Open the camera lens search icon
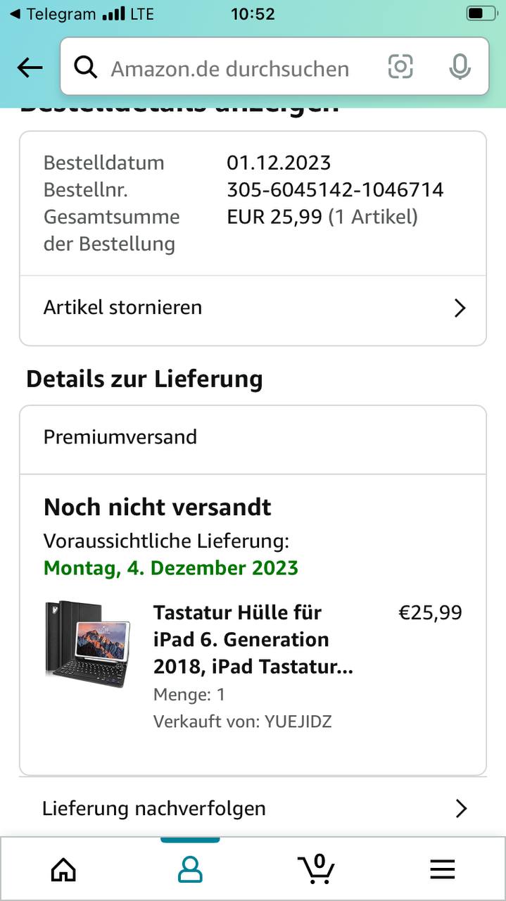Viewport: 506px width, 901px height. coord(400,67)
